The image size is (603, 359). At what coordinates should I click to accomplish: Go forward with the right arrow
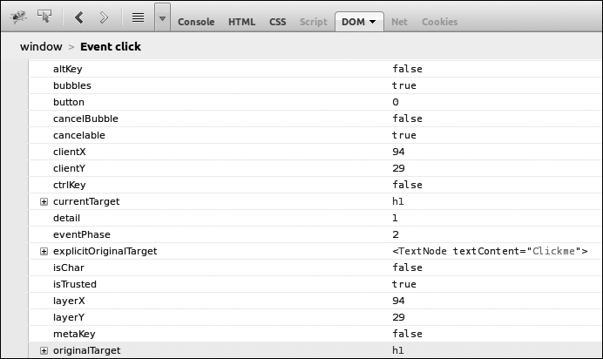click(104, 17)
